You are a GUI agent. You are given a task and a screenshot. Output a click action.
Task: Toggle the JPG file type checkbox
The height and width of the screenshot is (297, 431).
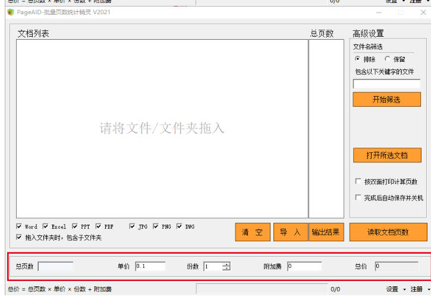tap(132, 226)
